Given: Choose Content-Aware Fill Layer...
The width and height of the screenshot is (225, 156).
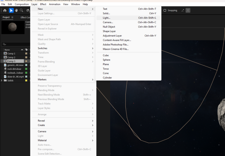Looking at the screenshot, I should pos(128,40).
